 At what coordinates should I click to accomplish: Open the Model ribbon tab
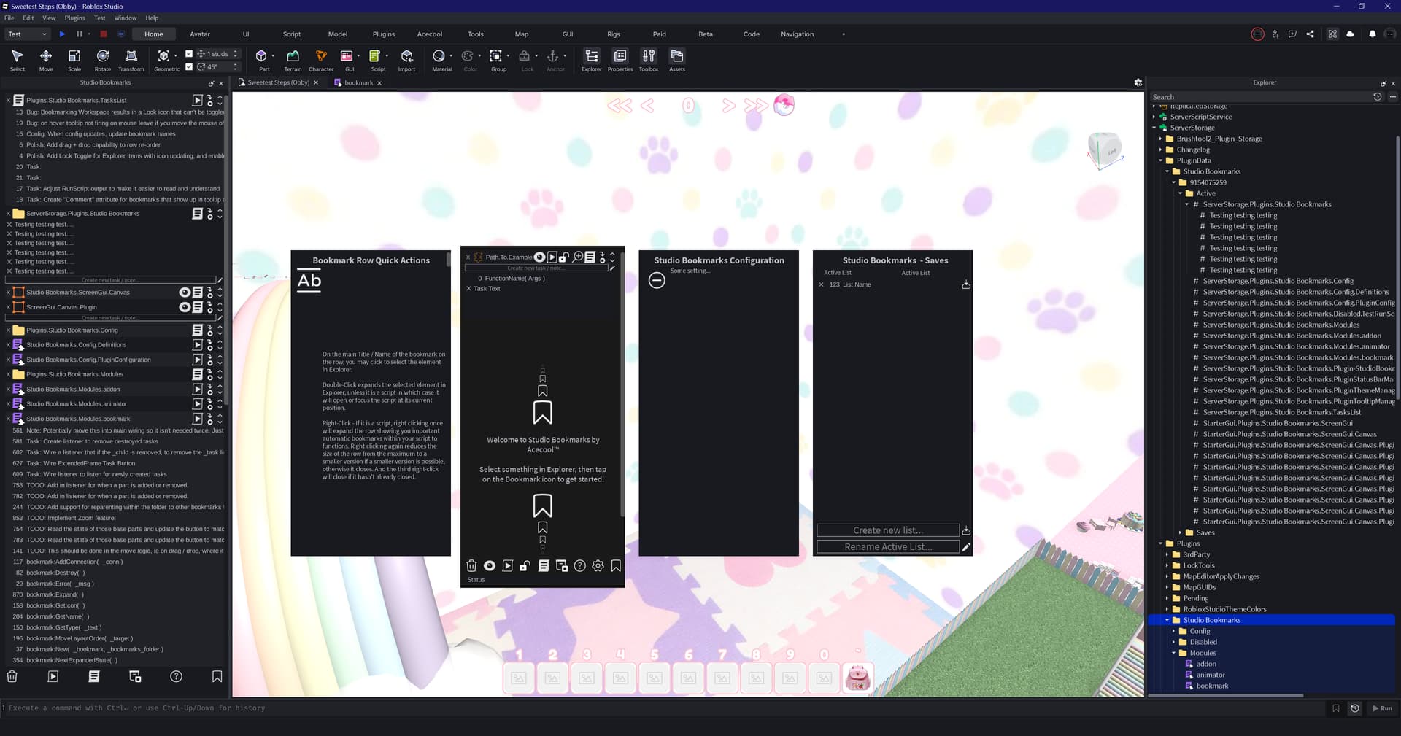coord(338,34)
